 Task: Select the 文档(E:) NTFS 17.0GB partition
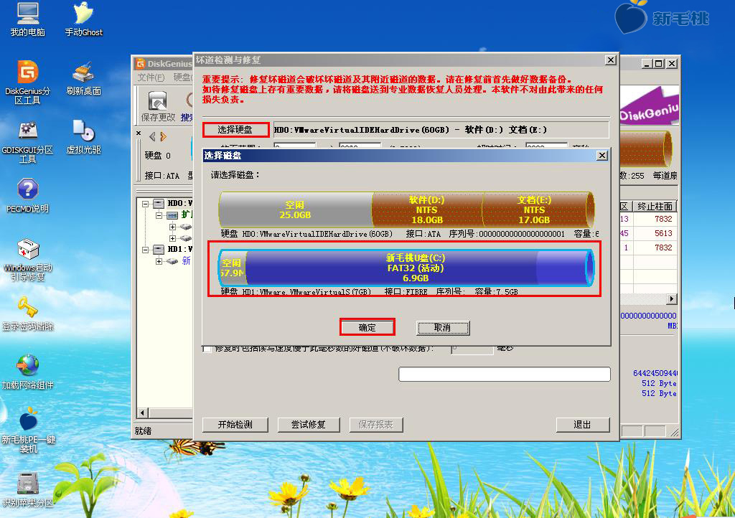[x=538, y=209]
